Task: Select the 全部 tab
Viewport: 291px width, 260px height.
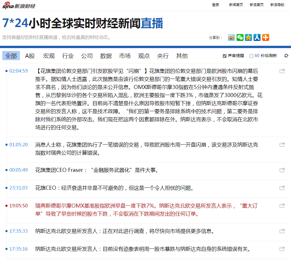Action: pyautogui.click(x=11, y=56)
